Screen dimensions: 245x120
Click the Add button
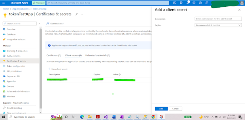point(161,109)
